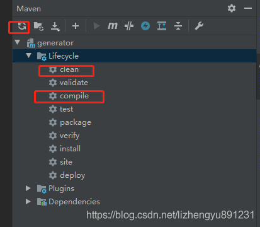Expand the Plugins node

click(x=28, y=188)
